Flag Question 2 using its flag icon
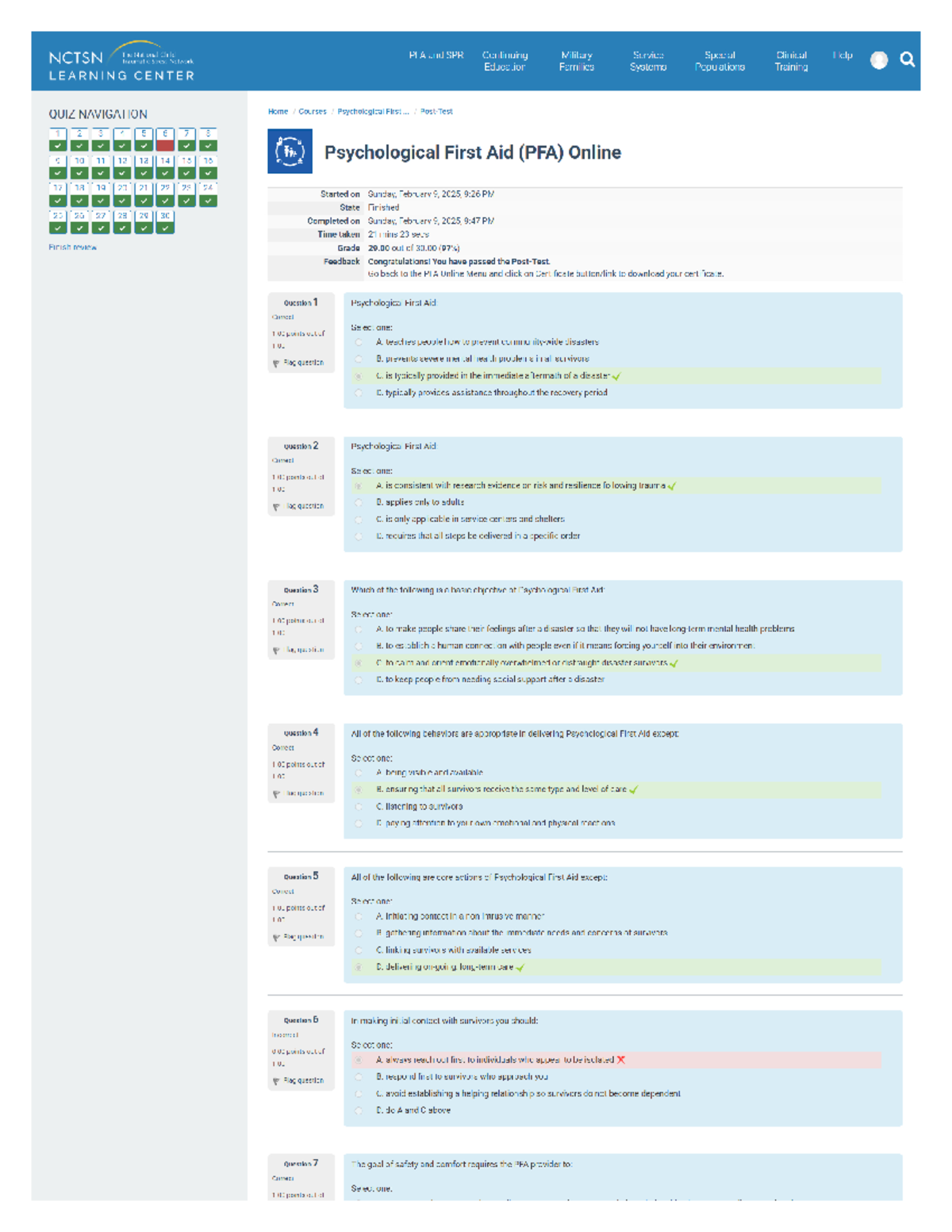952x1232 pixels. click(x=276, y=506)
